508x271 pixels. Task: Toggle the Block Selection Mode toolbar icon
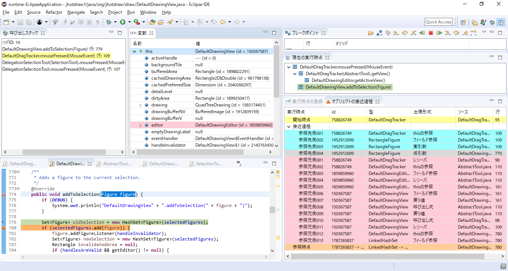point(89,22)
